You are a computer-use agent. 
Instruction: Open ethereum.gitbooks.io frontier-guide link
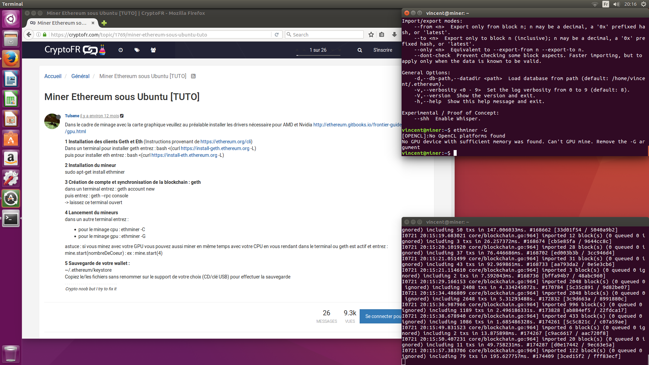point(357,125)
